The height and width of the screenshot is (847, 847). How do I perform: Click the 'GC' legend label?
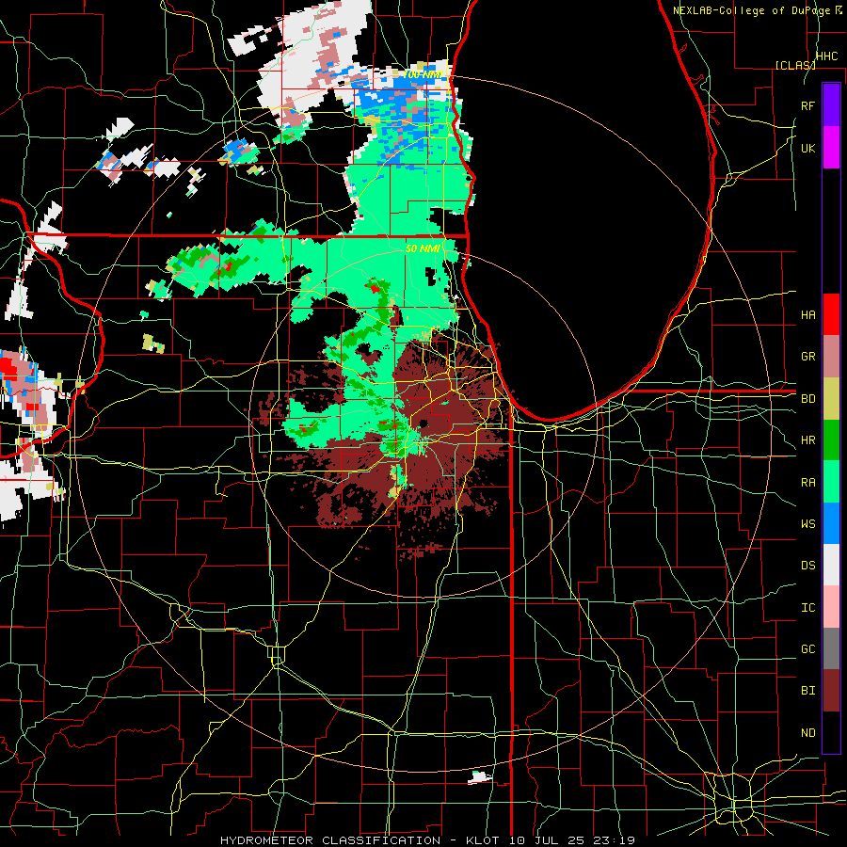[x=808, y=649]
